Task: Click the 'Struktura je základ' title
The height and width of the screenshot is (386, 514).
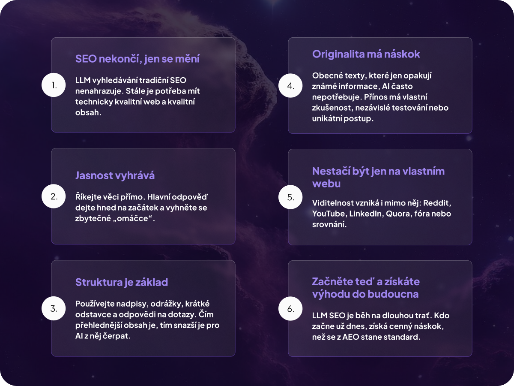Action: click(x=122, y=282)
